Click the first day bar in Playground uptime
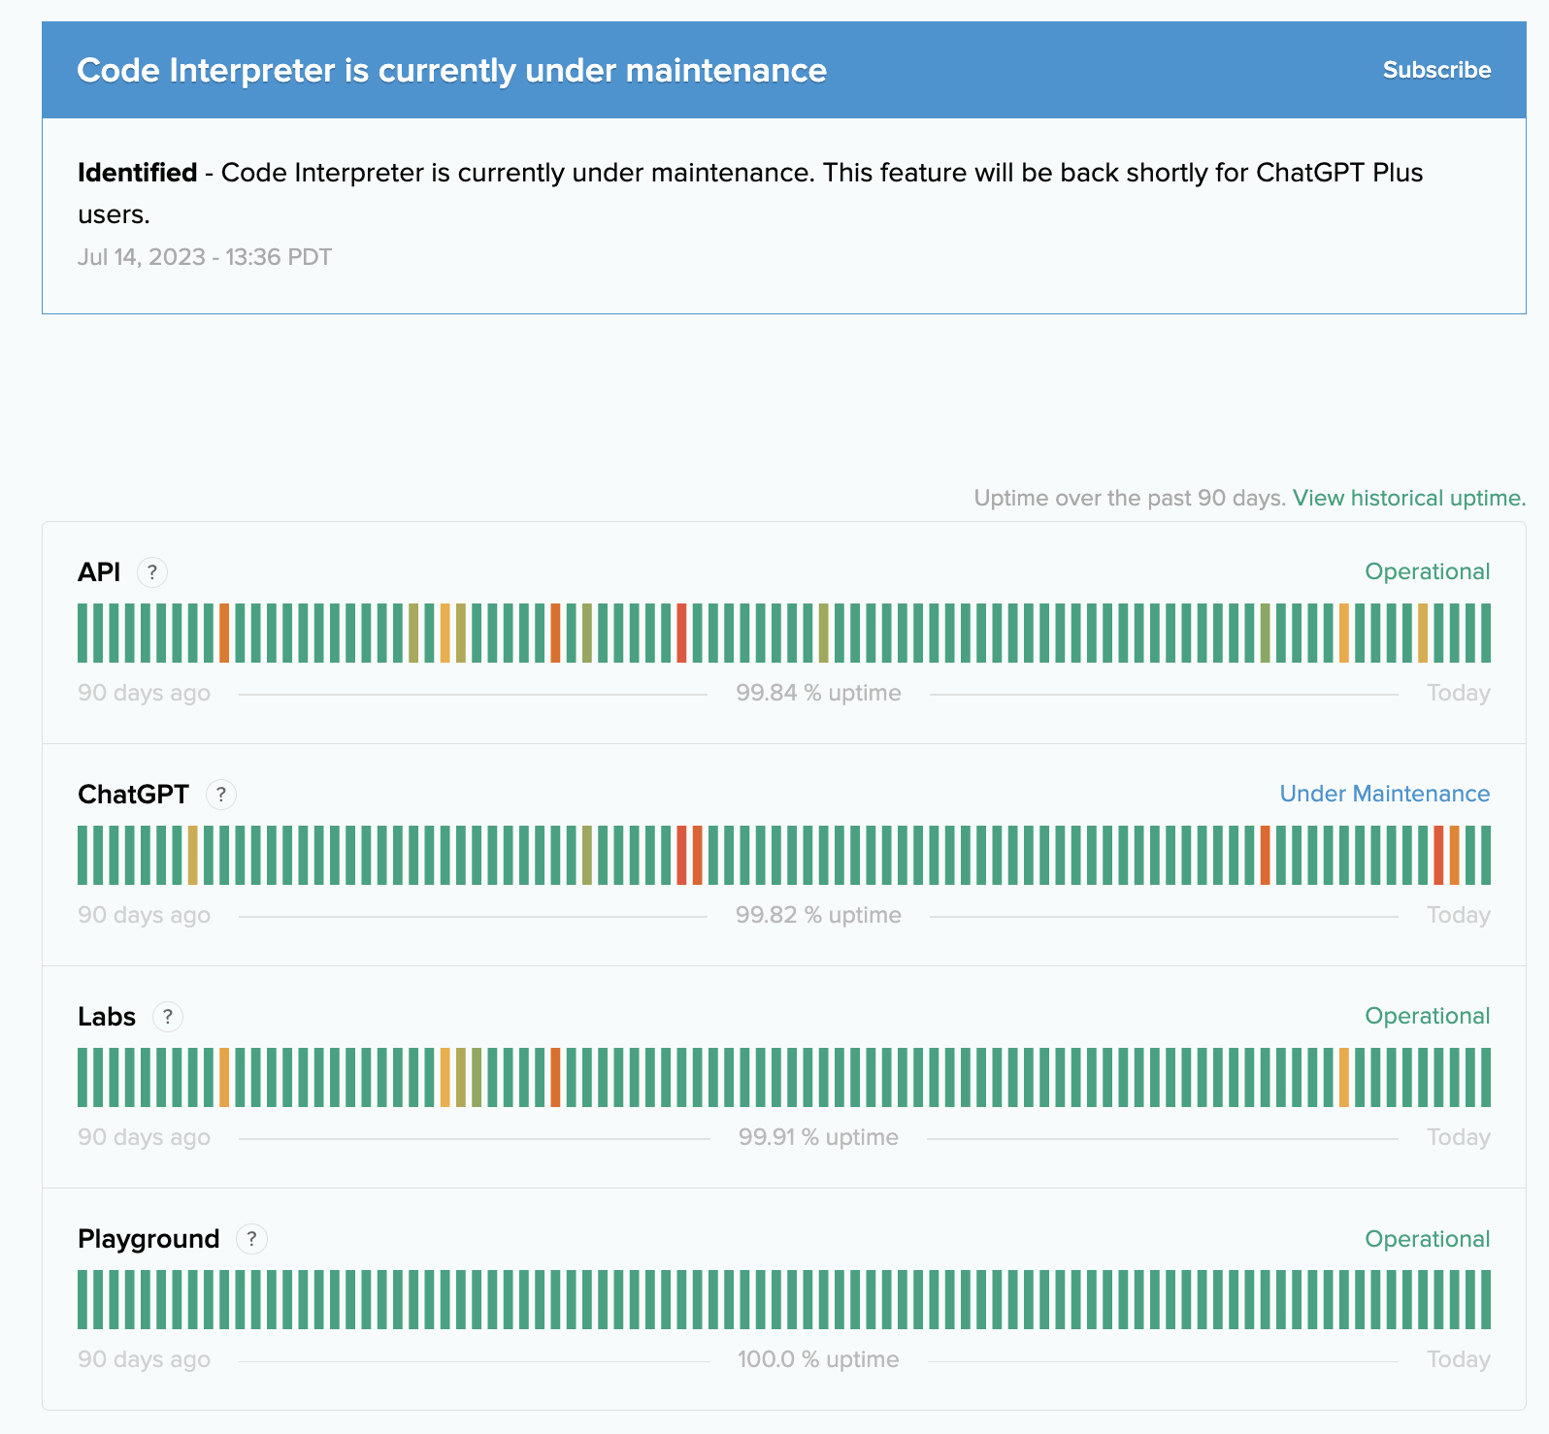This screenshot has height=1434, width=1549. pos(82,1299)
